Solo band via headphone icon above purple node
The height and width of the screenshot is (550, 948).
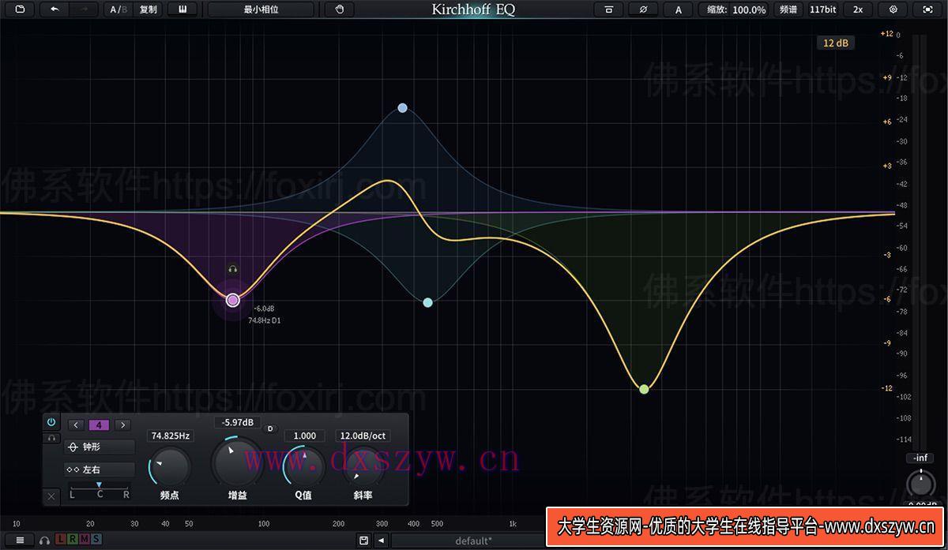click(232, 269)
